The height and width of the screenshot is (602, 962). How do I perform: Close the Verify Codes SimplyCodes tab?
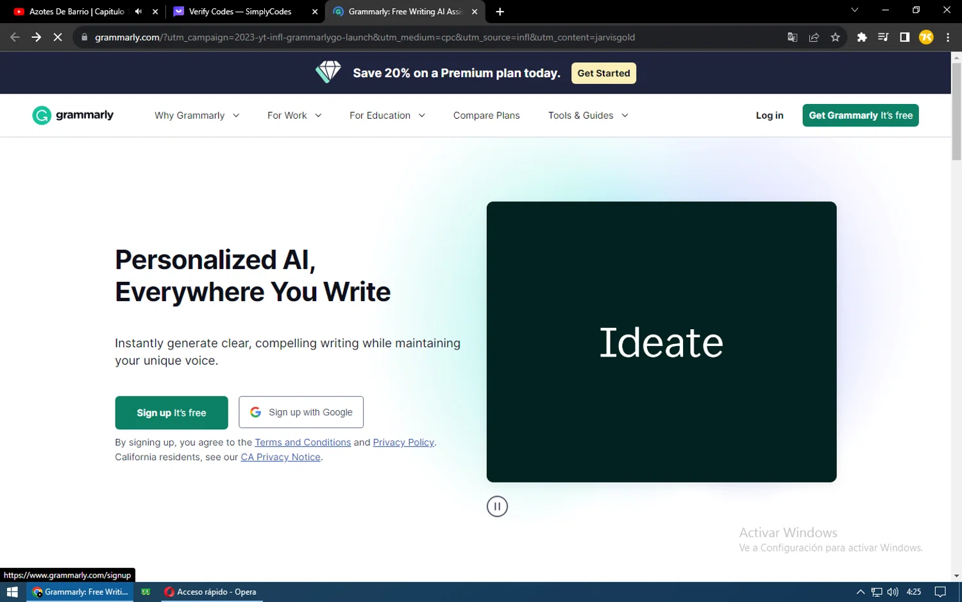click(x=315, y=12)
